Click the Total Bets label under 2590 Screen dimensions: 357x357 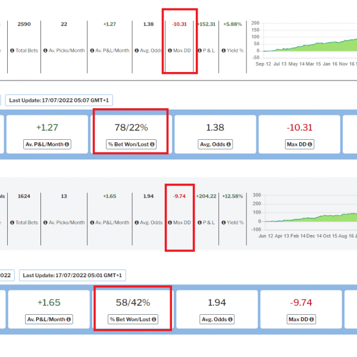pyautogui.click(x=27, y=51)
